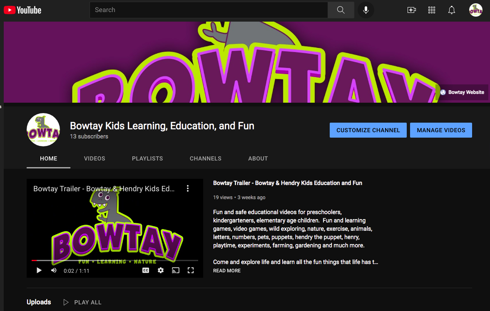Start voice search with microphone icon
Image resolution: width=490 pixels, height=311 pixels.
366,10
